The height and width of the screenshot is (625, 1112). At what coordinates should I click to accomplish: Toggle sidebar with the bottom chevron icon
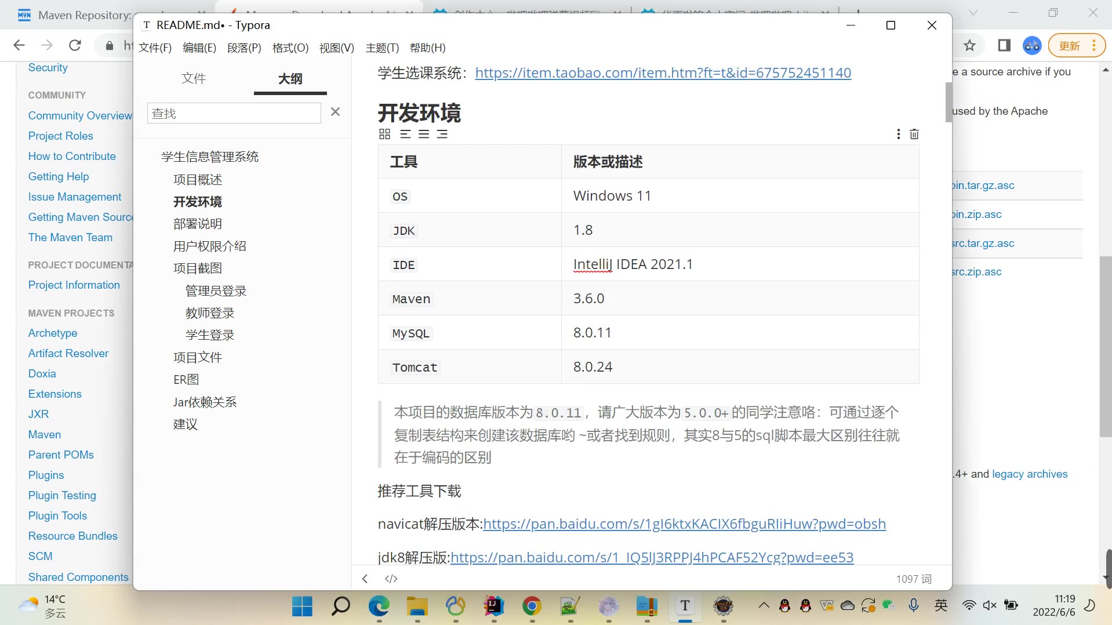pos(365,579)
